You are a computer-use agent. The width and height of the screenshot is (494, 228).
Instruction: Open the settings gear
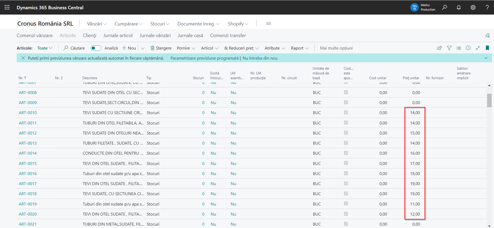[473, 7]
